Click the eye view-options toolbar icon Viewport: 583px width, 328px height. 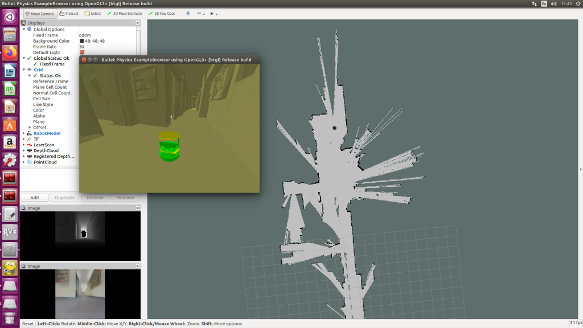[212, 14]
